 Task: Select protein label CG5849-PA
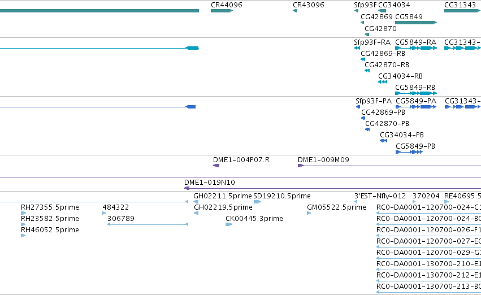click(x=416, y=101)
